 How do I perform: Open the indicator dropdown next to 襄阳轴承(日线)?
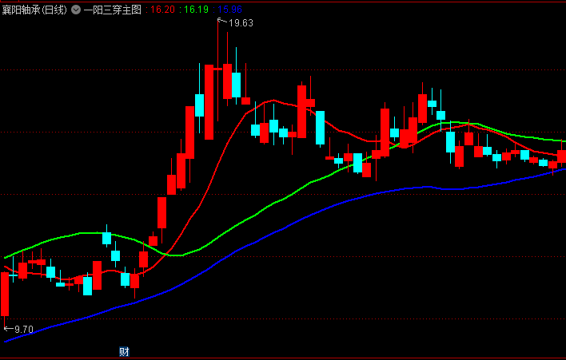[76, 10]
